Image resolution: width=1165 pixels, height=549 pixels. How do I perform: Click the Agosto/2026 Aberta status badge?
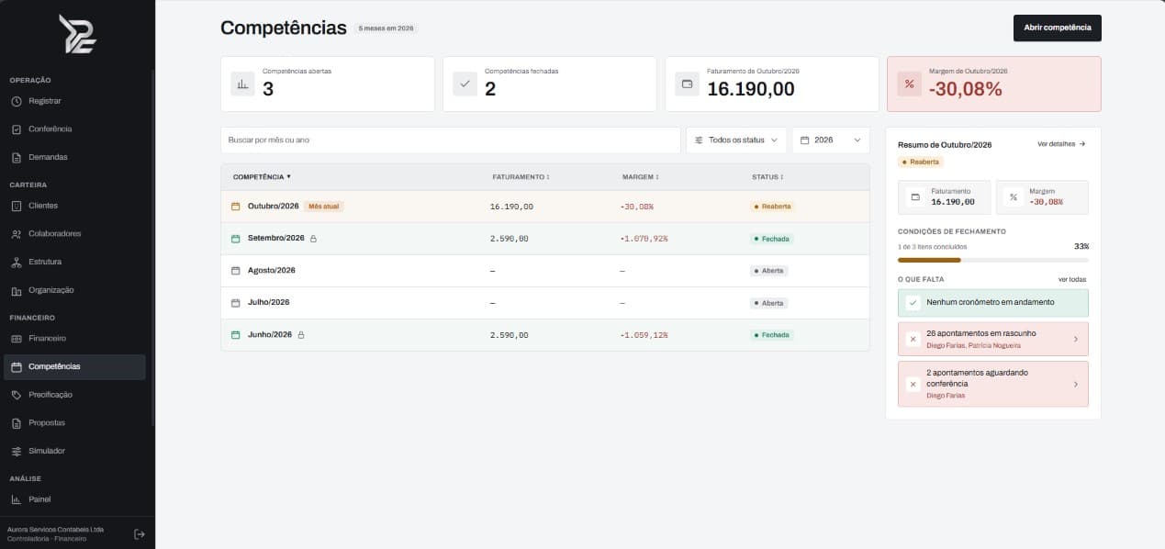point(768,271)
